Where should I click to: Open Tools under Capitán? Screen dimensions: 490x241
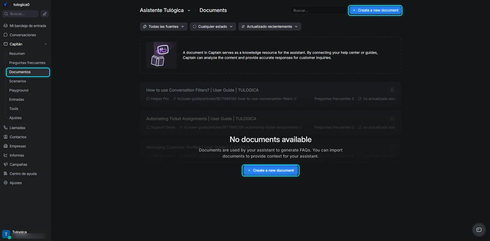click(14, 109)
